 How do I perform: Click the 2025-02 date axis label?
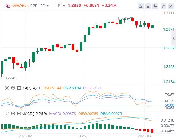coord(25,136)
